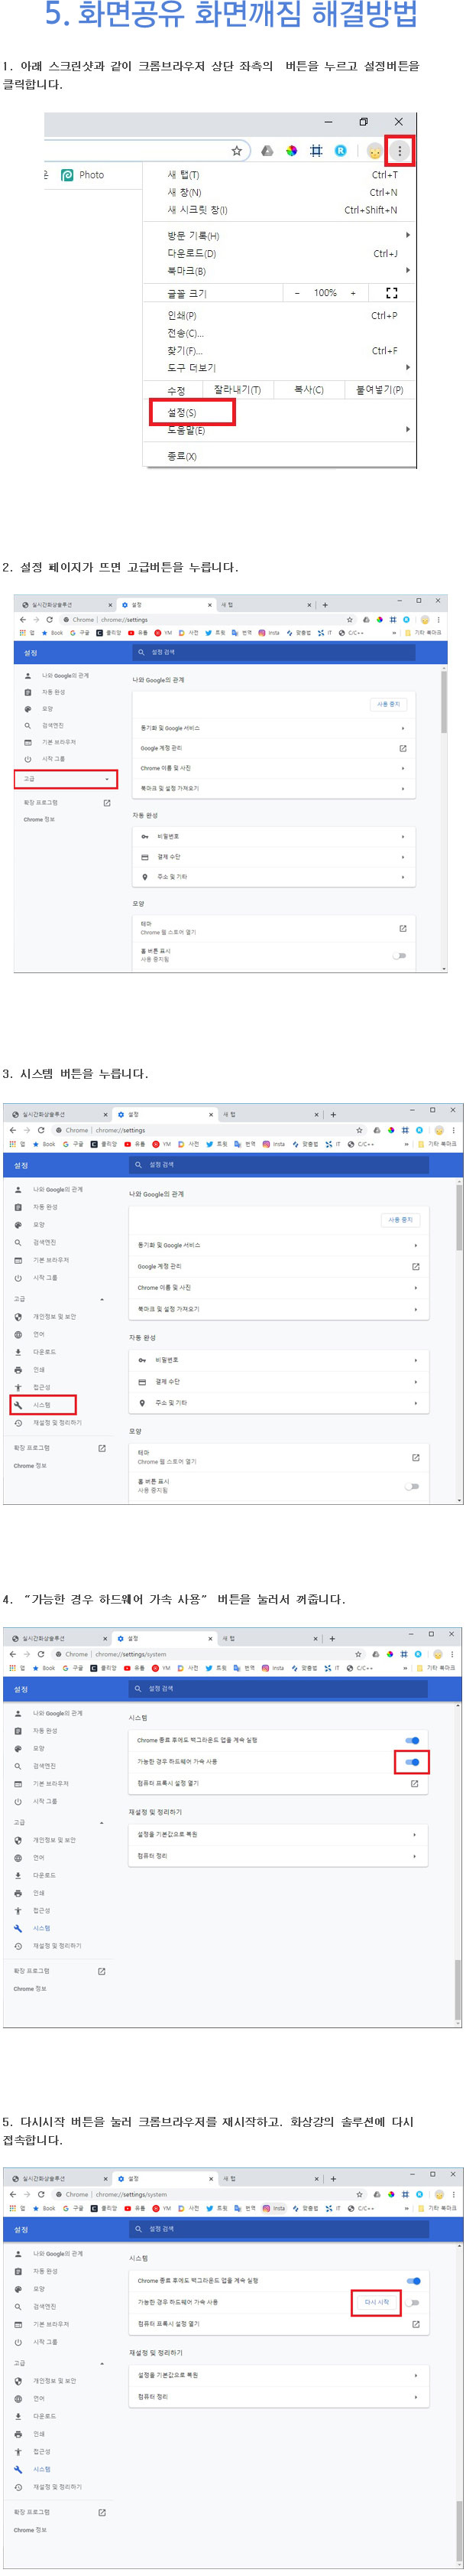Toggle background apps switch in step 4

tap(412, 1740)
